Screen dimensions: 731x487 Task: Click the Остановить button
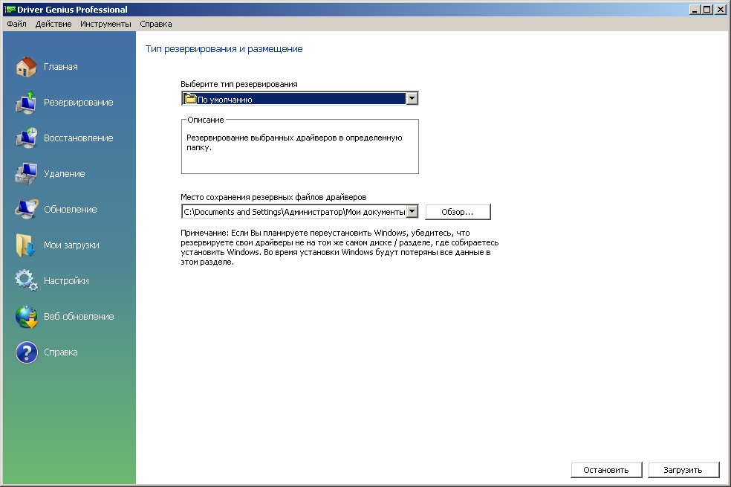pyautogui.click(x=606, y=470)
